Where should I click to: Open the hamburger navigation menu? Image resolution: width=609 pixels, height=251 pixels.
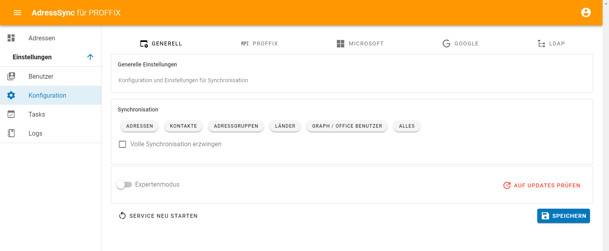point(17,13)
